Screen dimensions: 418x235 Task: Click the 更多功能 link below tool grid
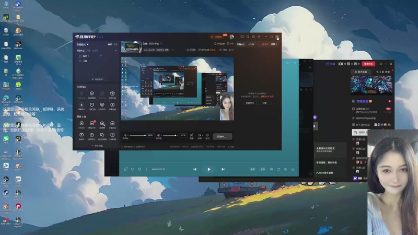pyautogui.click(x=97, y=146)
